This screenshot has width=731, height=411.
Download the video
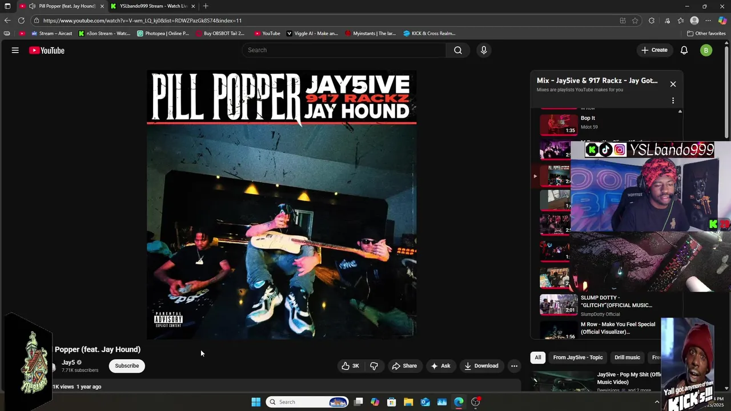[x=481, y=366]
